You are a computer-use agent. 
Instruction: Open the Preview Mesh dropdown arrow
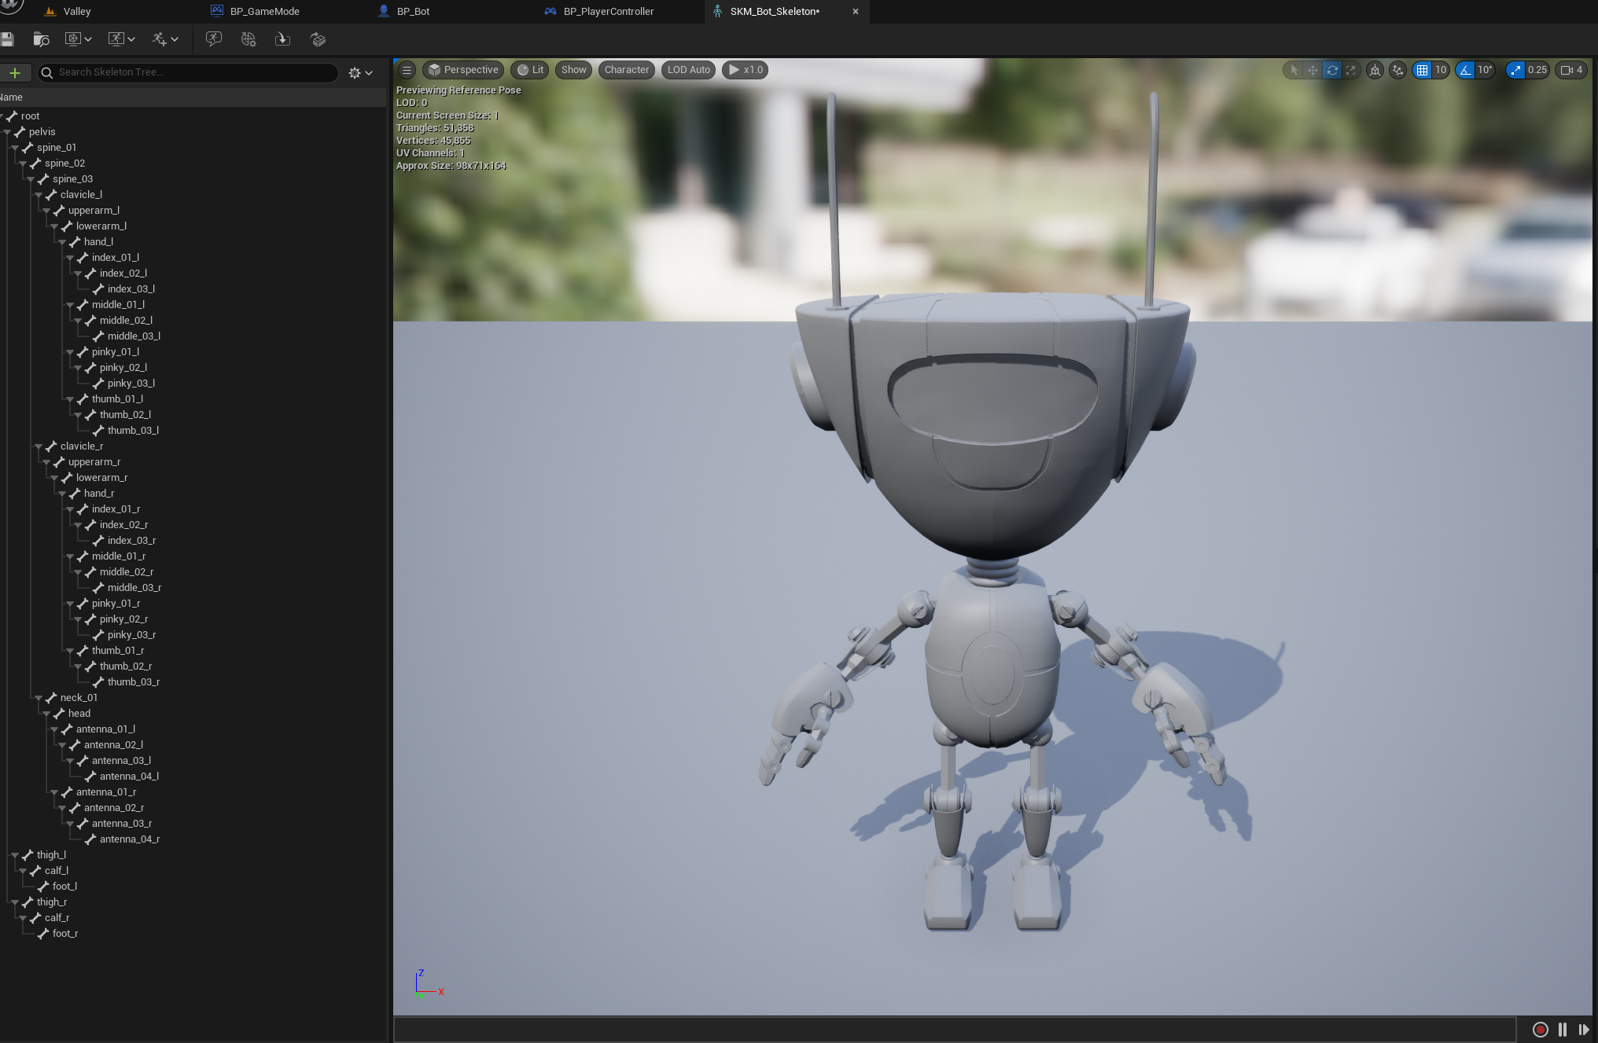pyautogui.click(x=88, y=39)
